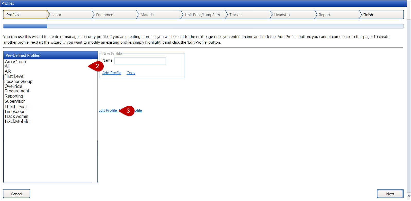Click the Edit Profile link
The height and width of the screenshot is (201, 411).
point(108,110)
